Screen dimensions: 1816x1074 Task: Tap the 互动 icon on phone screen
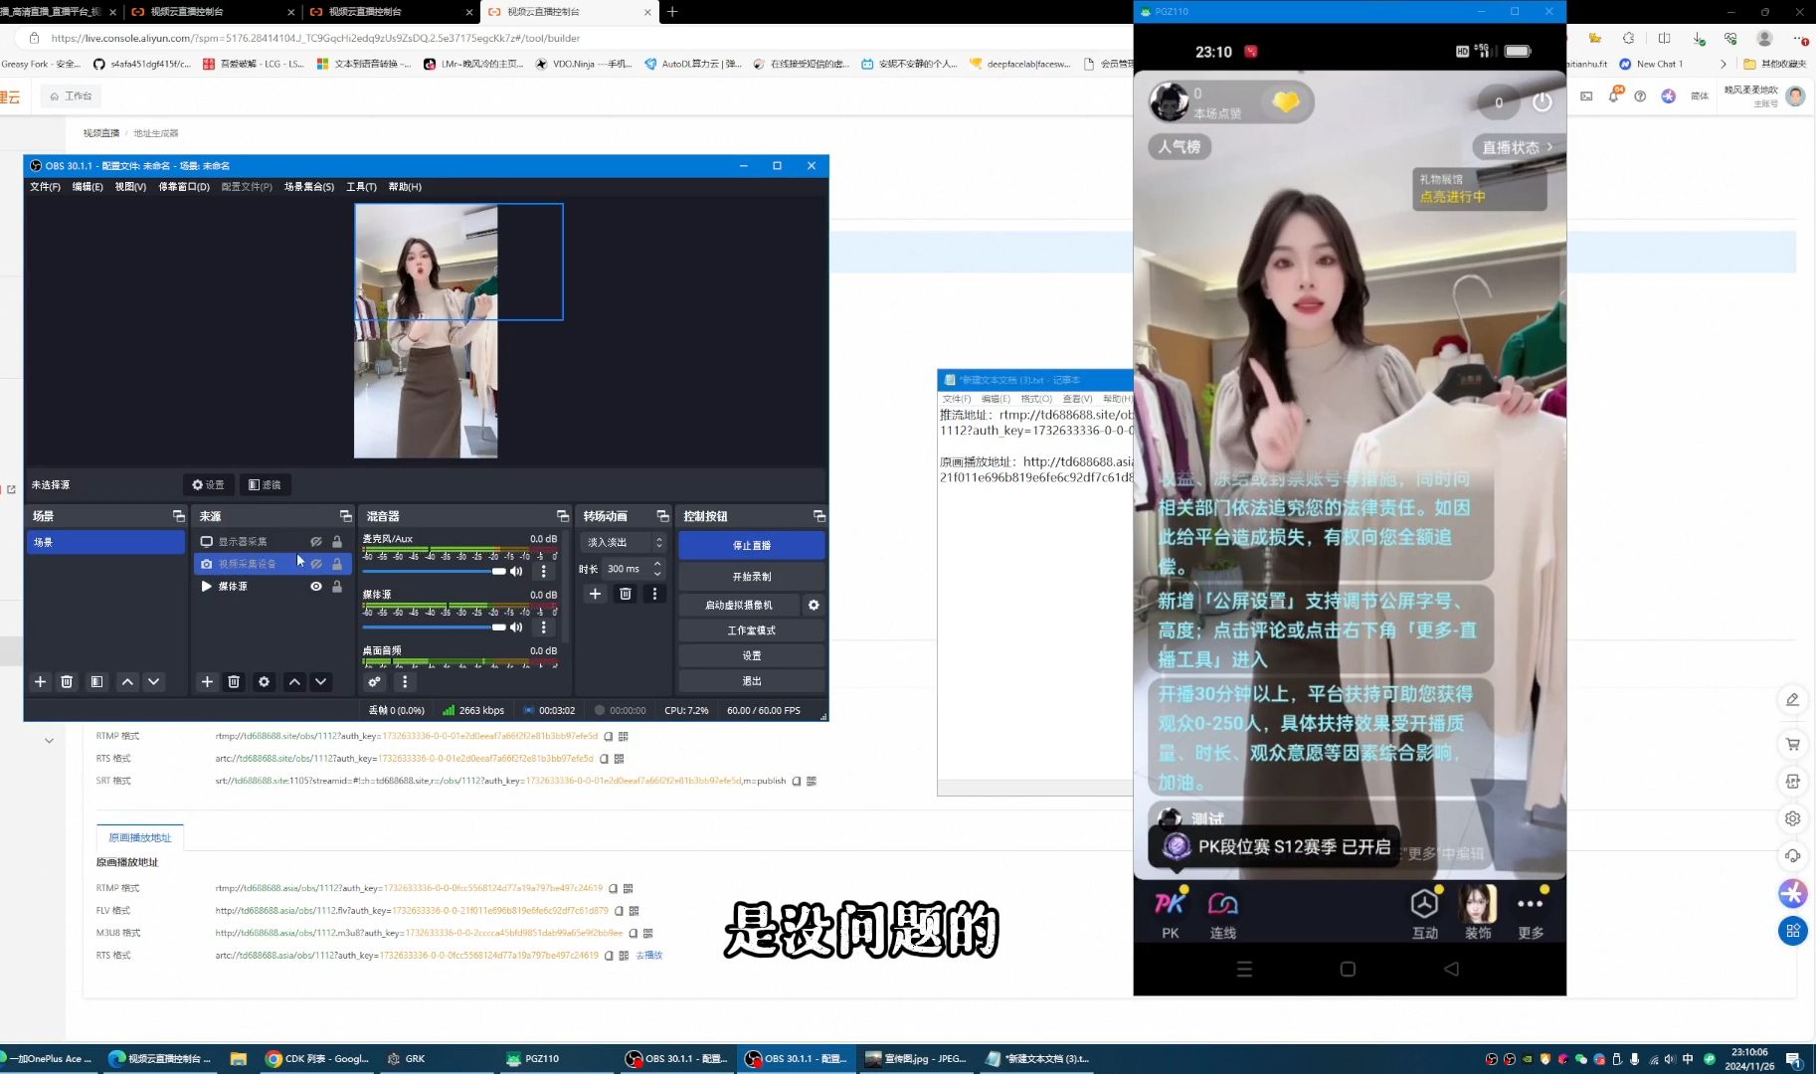1425,915
